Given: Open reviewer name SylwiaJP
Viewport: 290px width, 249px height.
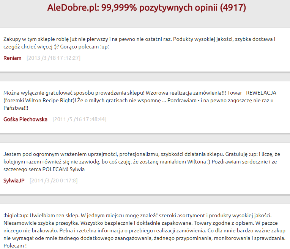Looking at the screenshot, I should click(14, 181).
